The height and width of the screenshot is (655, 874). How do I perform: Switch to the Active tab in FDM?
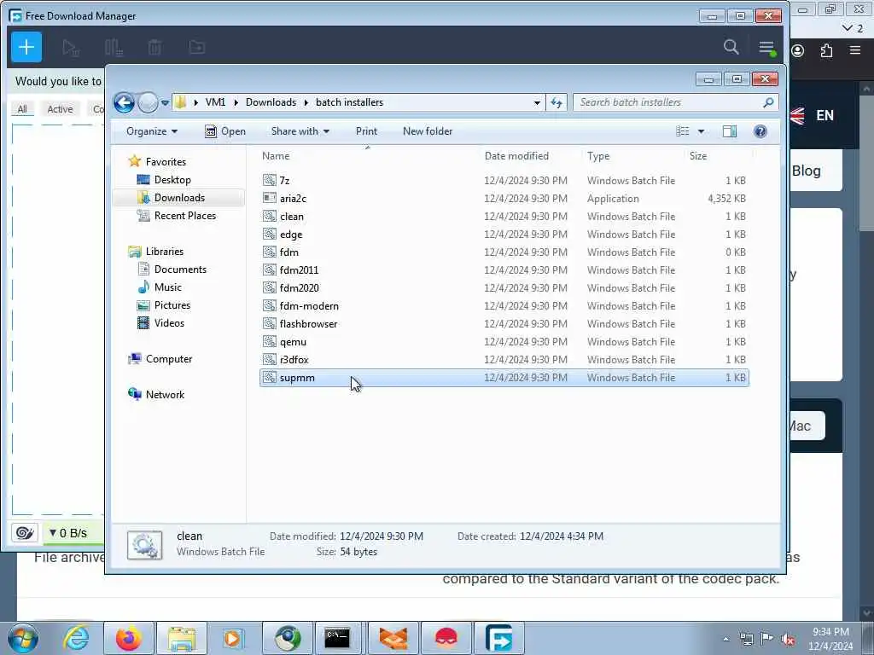[60, 109]
